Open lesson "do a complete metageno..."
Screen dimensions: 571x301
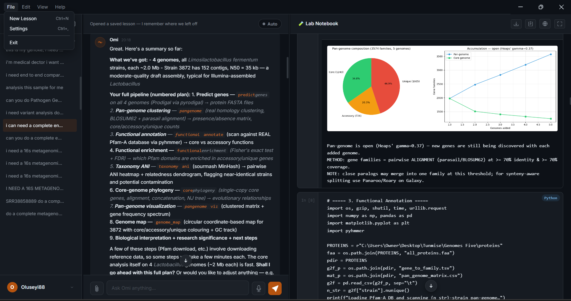(x=40, y=214)
